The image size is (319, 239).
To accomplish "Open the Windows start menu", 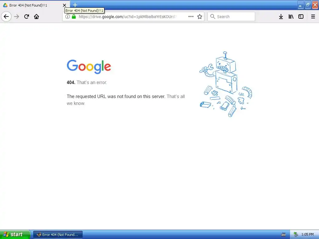I will point(15,234).
